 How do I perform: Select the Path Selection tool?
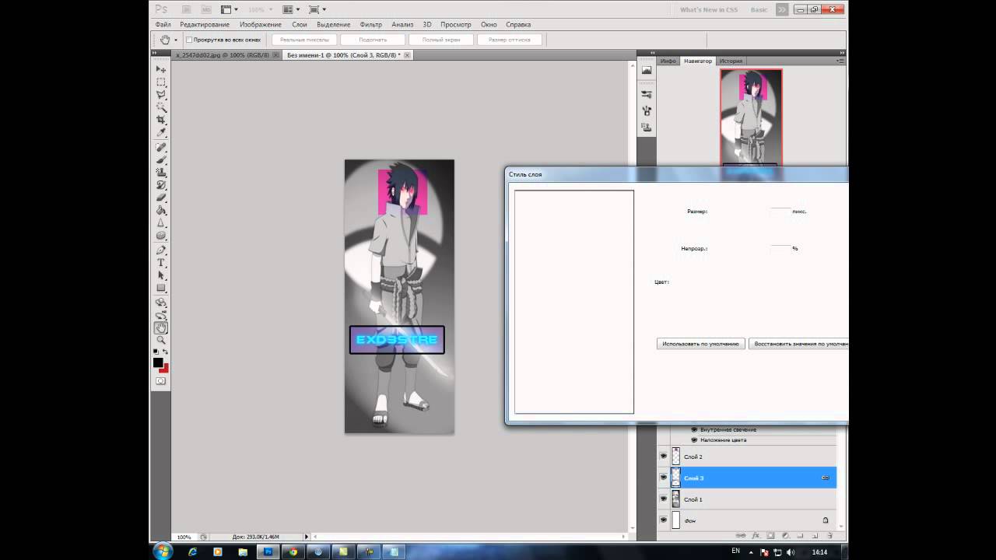click(161, 275)
